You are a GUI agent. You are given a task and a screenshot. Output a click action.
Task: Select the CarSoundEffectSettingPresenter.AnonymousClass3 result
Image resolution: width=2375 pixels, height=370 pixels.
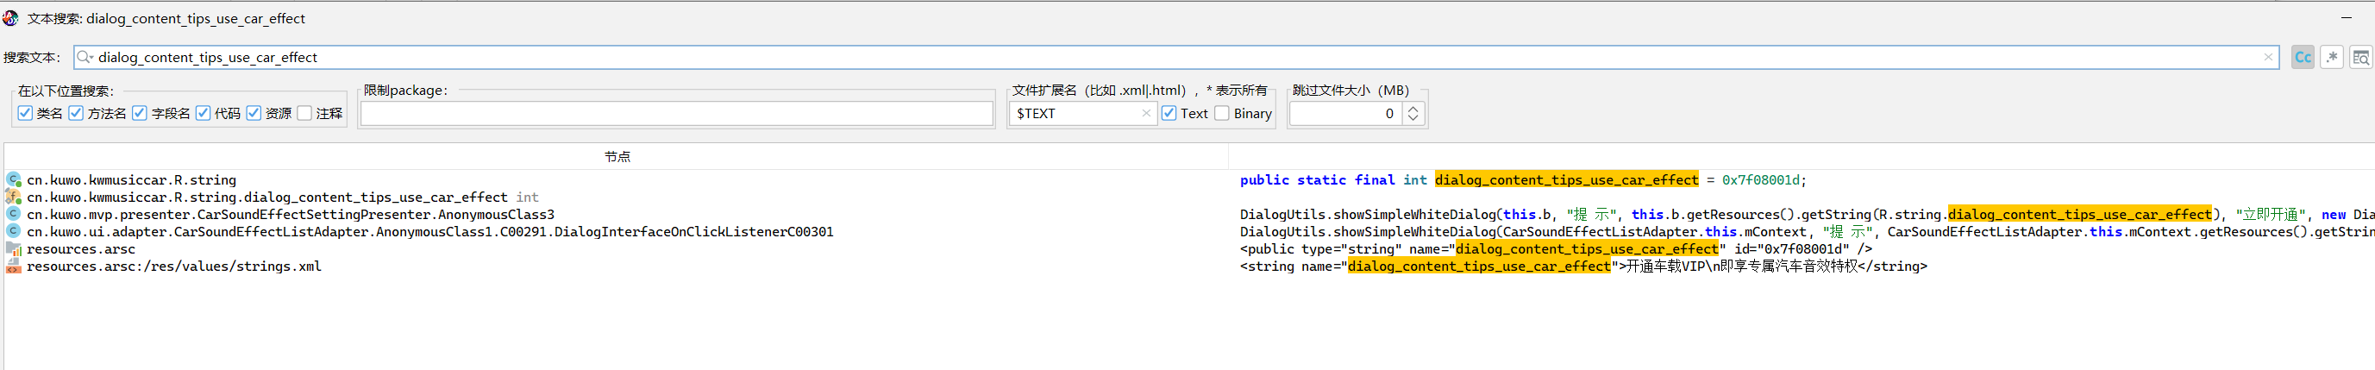click(291, 215)
